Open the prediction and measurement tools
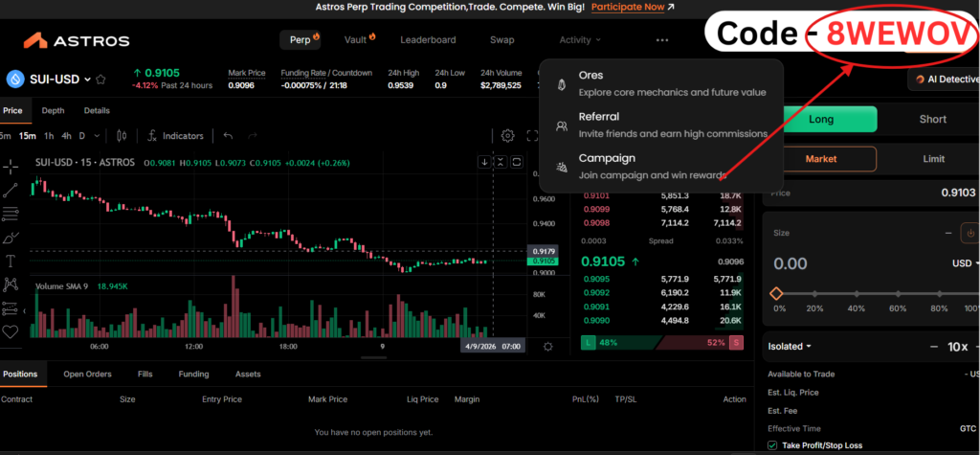 (11, 308)
